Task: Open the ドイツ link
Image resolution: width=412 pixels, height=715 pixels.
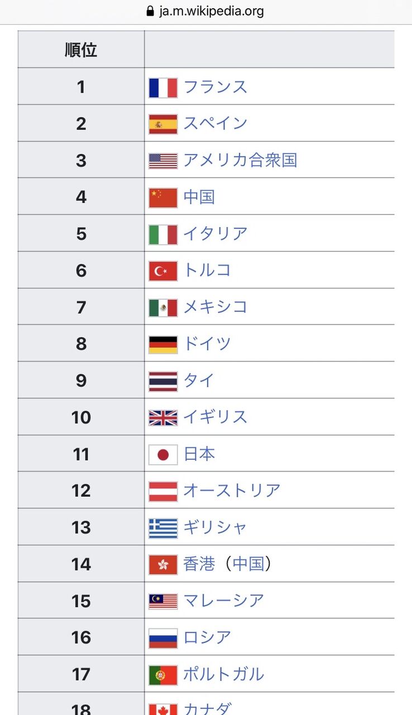Action: [207, 344]
